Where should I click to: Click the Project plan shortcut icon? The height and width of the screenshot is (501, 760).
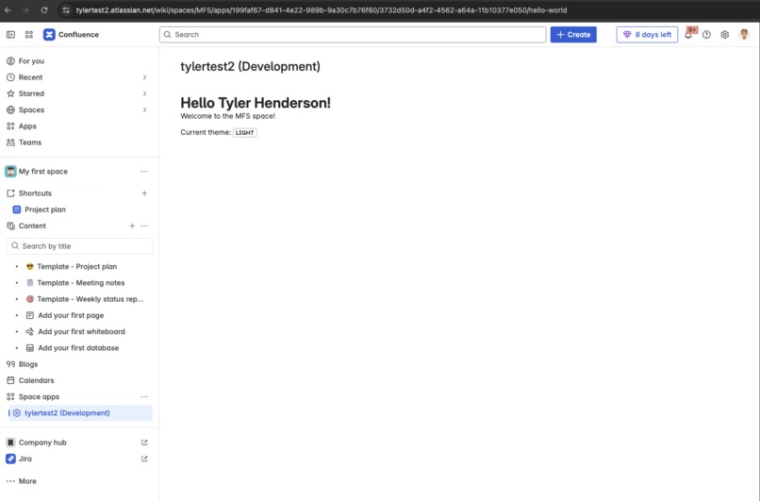point(16,209)
